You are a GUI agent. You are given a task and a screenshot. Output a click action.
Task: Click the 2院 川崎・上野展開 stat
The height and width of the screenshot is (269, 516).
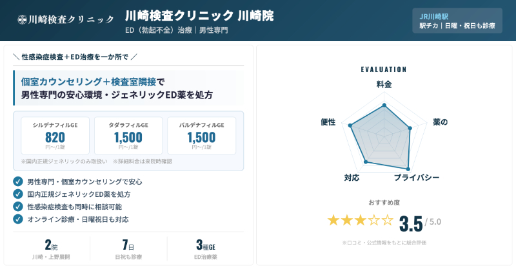52,250
